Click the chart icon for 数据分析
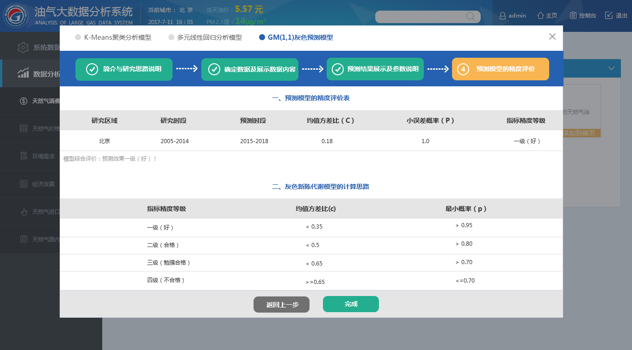 pos(23,73)
